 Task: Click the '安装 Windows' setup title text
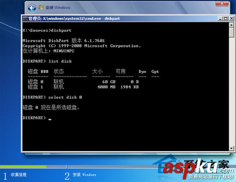point(58,8)
